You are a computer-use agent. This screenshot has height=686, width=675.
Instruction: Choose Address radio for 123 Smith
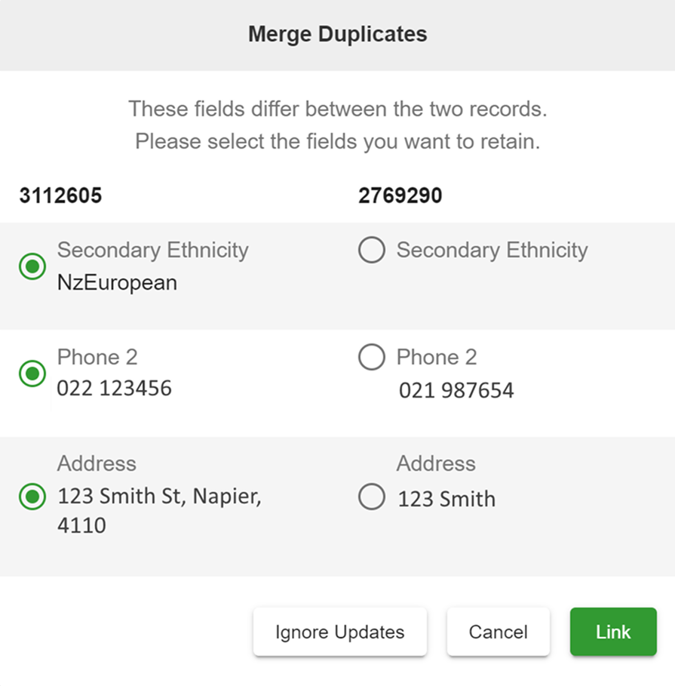372,497
